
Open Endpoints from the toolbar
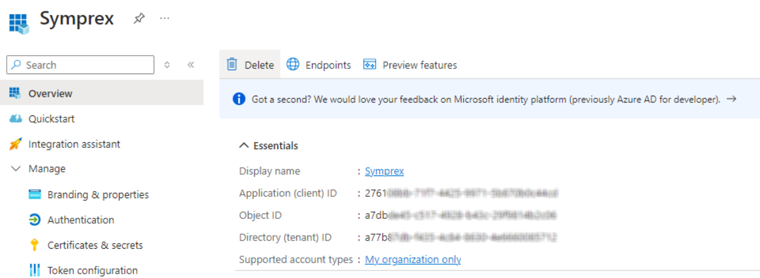pos(319,64)
